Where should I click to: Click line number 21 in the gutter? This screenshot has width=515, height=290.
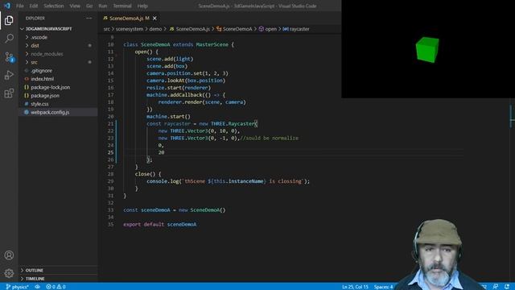pyautogui.click(x=110, y=123)
